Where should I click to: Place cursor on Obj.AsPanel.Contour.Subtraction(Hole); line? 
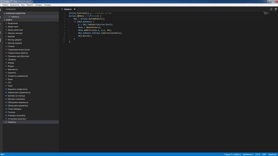[x=100, y=33]
